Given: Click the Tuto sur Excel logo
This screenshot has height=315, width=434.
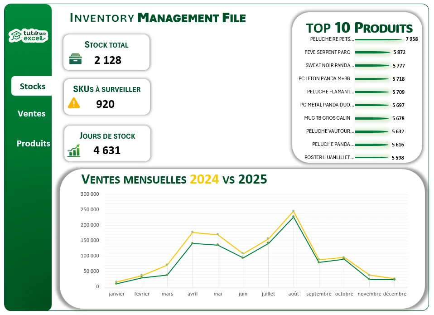Looking at the screenshot, I should (x=28, y=36).
